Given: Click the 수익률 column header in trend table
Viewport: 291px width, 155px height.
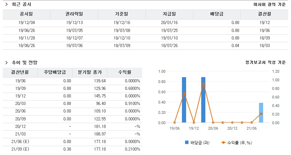Looking at the screenshot, I should [125, 72].
